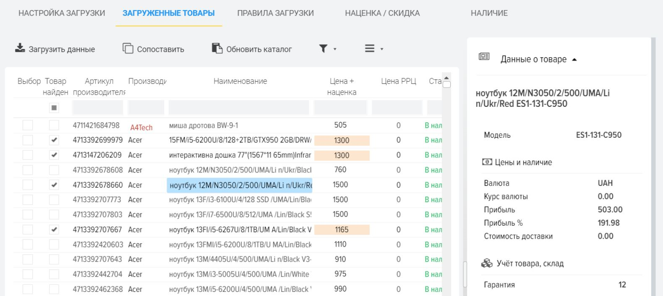Click the money icon beside Цены и наличие
663x296 pixels.
[x=487, y=162]
